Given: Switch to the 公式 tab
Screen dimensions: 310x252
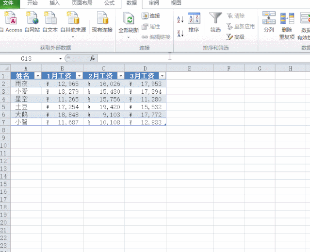Looking at the screenshot, I should click(x=109, y=3).
